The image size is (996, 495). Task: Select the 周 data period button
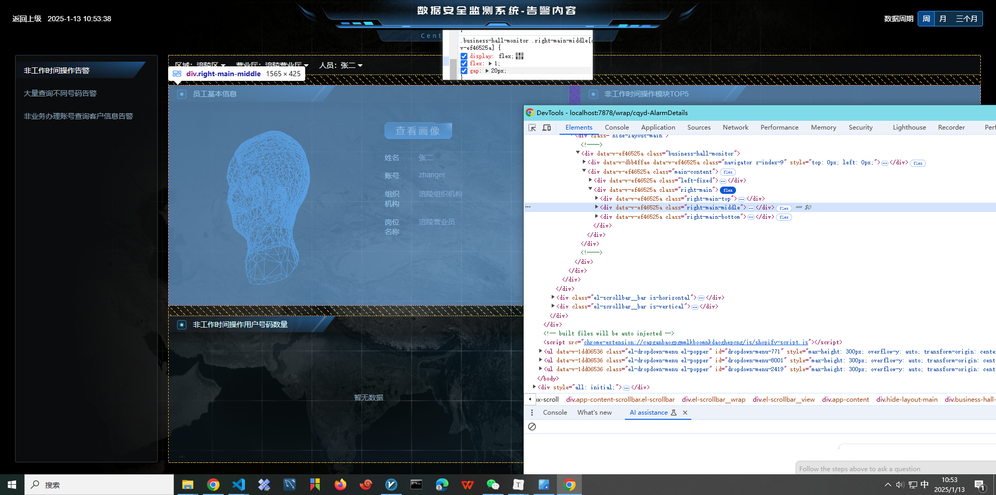click(x=926, y=19)
